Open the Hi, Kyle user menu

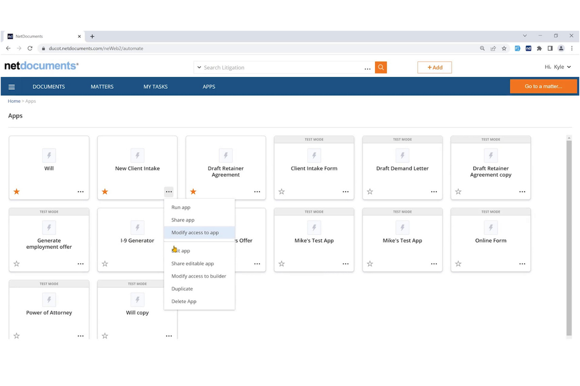(558, 67)
